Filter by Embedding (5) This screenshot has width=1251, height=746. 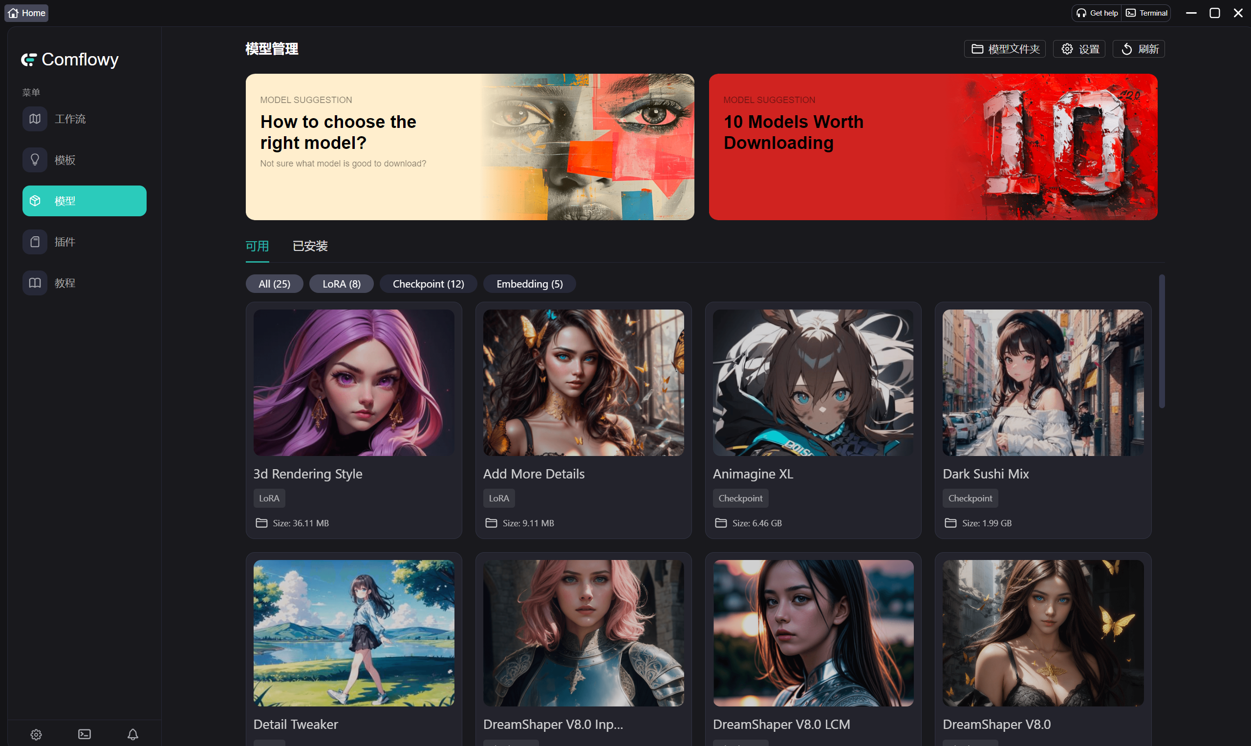click(x=529, y=284)
